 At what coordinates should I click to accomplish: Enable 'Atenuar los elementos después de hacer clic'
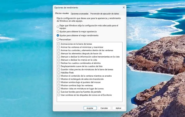pyautogui.click(x=59, y=53)
